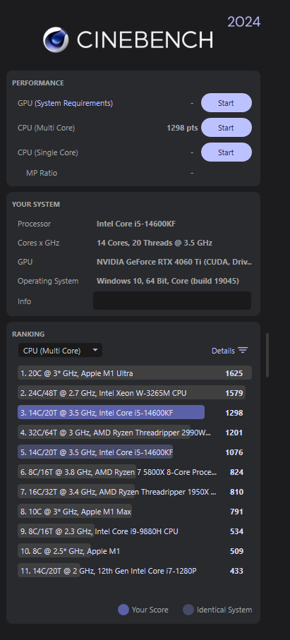
Task: Start the CPU Multi Core benchmark
Action: click(x=226, y=128)
